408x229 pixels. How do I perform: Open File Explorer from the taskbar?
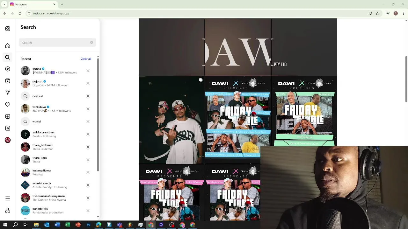coord(36,225)
